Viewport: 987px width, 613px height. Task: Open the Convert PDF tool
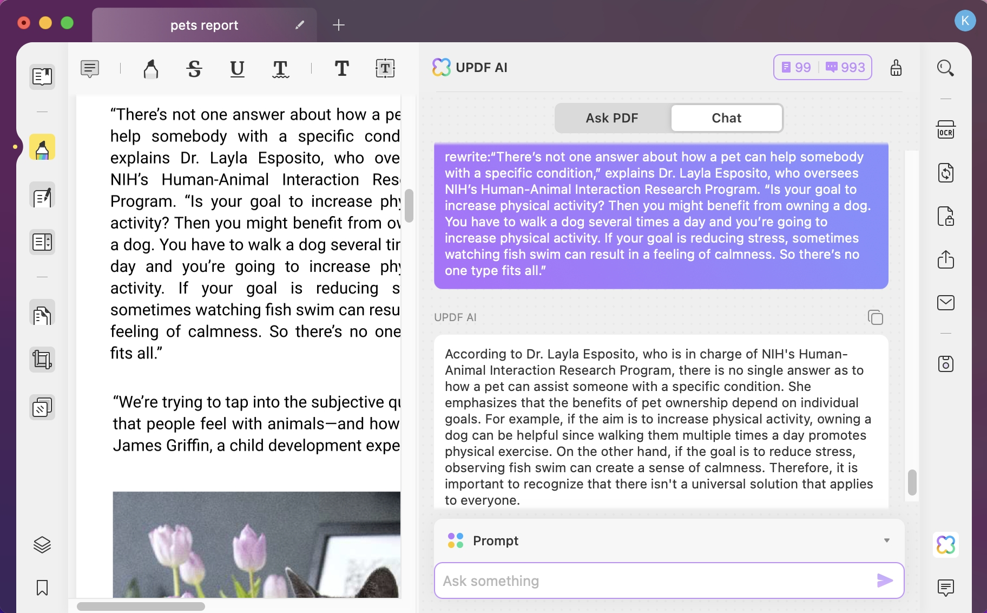946,173
